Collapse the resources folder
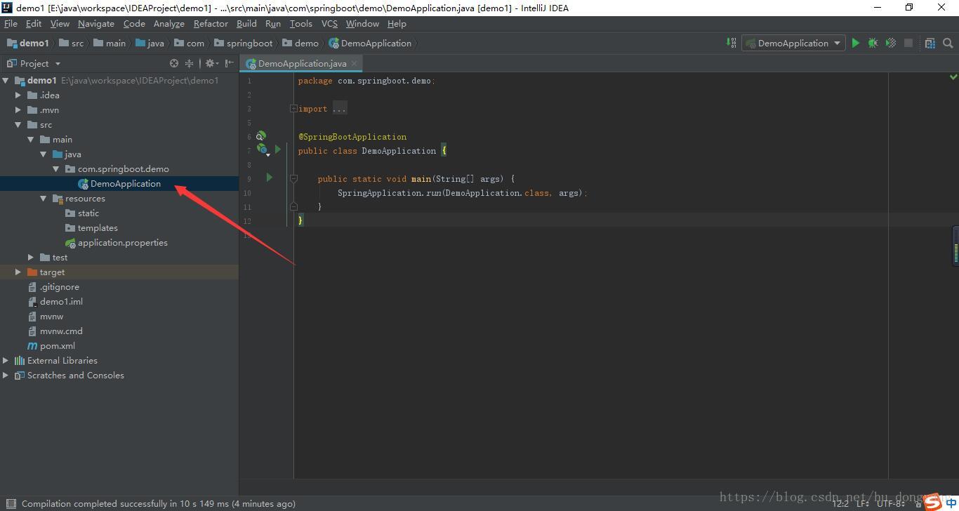The image size is (959, 511). (44, 198)
